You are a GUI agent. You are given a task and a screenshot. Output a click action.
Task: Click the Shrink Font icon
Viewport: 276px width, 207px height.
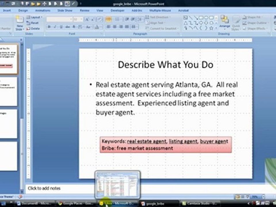pyautogui.click(x=93, y=19)
